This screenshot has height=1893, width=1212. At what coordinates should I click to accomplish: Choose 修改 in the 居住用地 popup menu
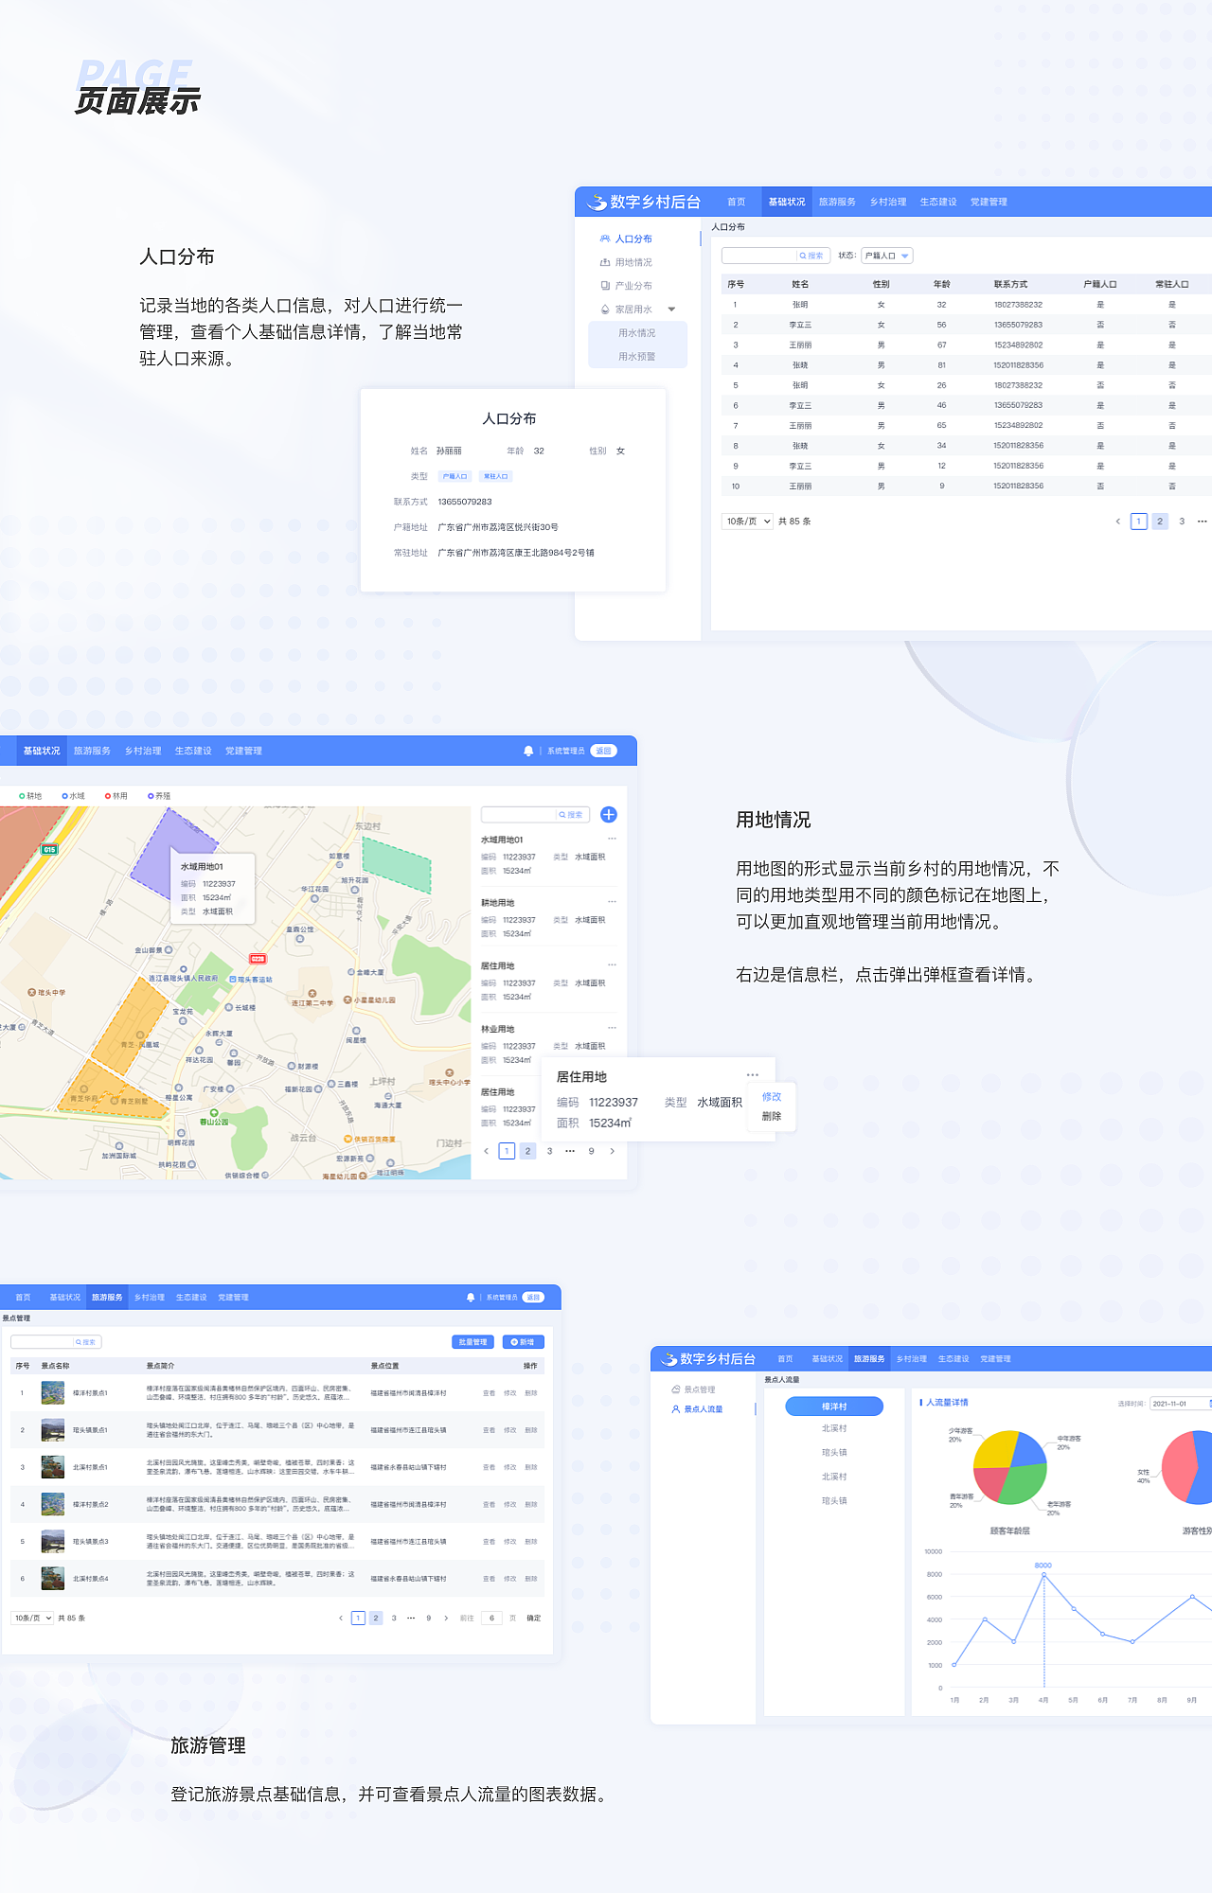coord(772,1097)
